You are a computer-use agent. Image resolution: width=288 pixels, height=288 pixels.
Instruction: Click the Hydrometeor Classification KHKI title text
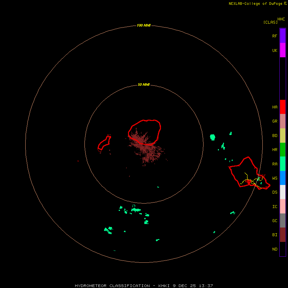[x=144, y=286]
